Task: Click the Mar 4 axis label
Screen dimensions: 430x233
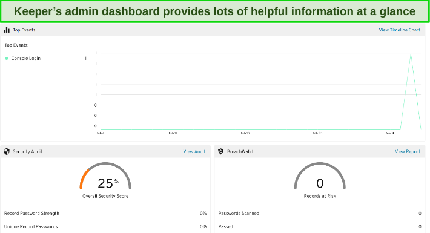Action: (389, 133)
